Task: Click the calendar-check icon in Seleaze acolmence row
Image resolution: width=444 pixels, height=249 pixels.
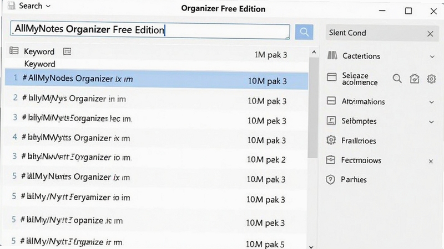Action: coord(414,79)
